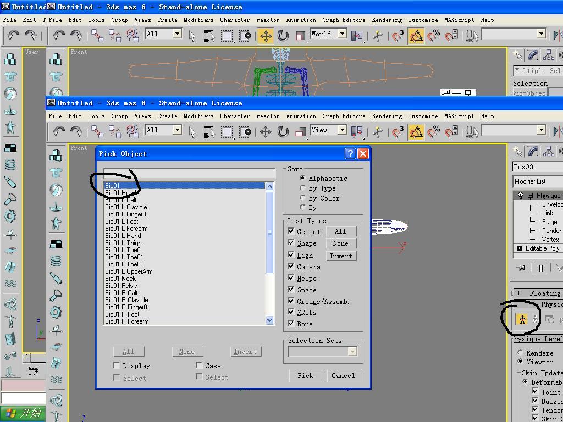Open selection filter All dropdown in frontmost window
Screen dimensions: 563x422
tap(177, 130)
